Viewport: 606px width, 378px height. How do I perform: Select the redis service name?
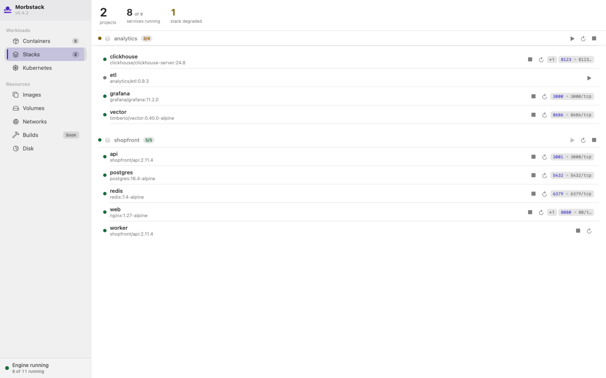click(x=116, y=191)
